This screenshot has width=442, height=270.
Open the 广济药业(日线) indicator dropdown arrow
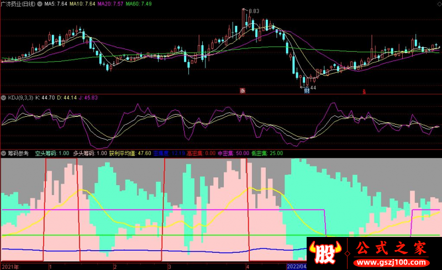[40, 4]
